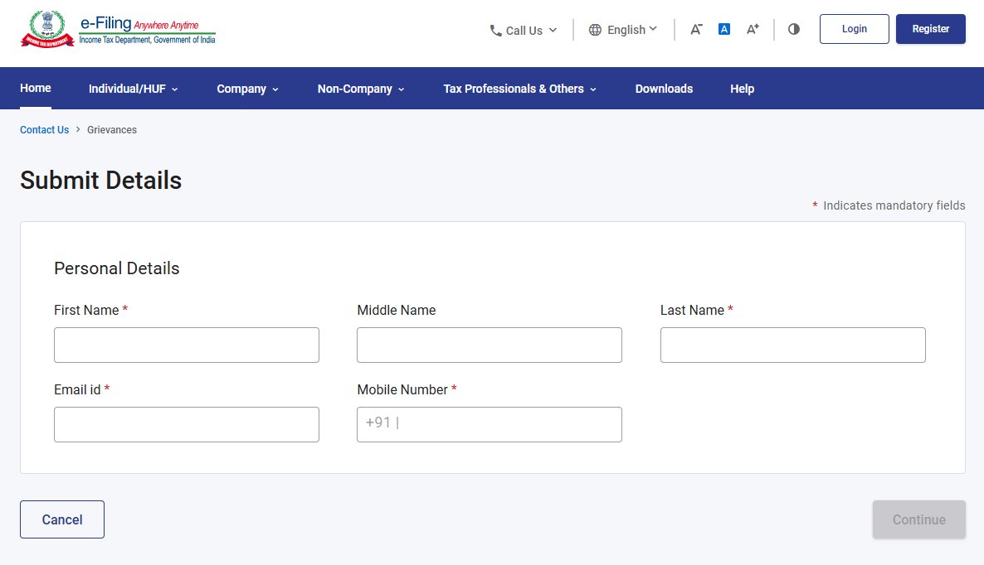This screenshot has height=565, width=984.
Task: Open the Help menu item
Action: 742,89
